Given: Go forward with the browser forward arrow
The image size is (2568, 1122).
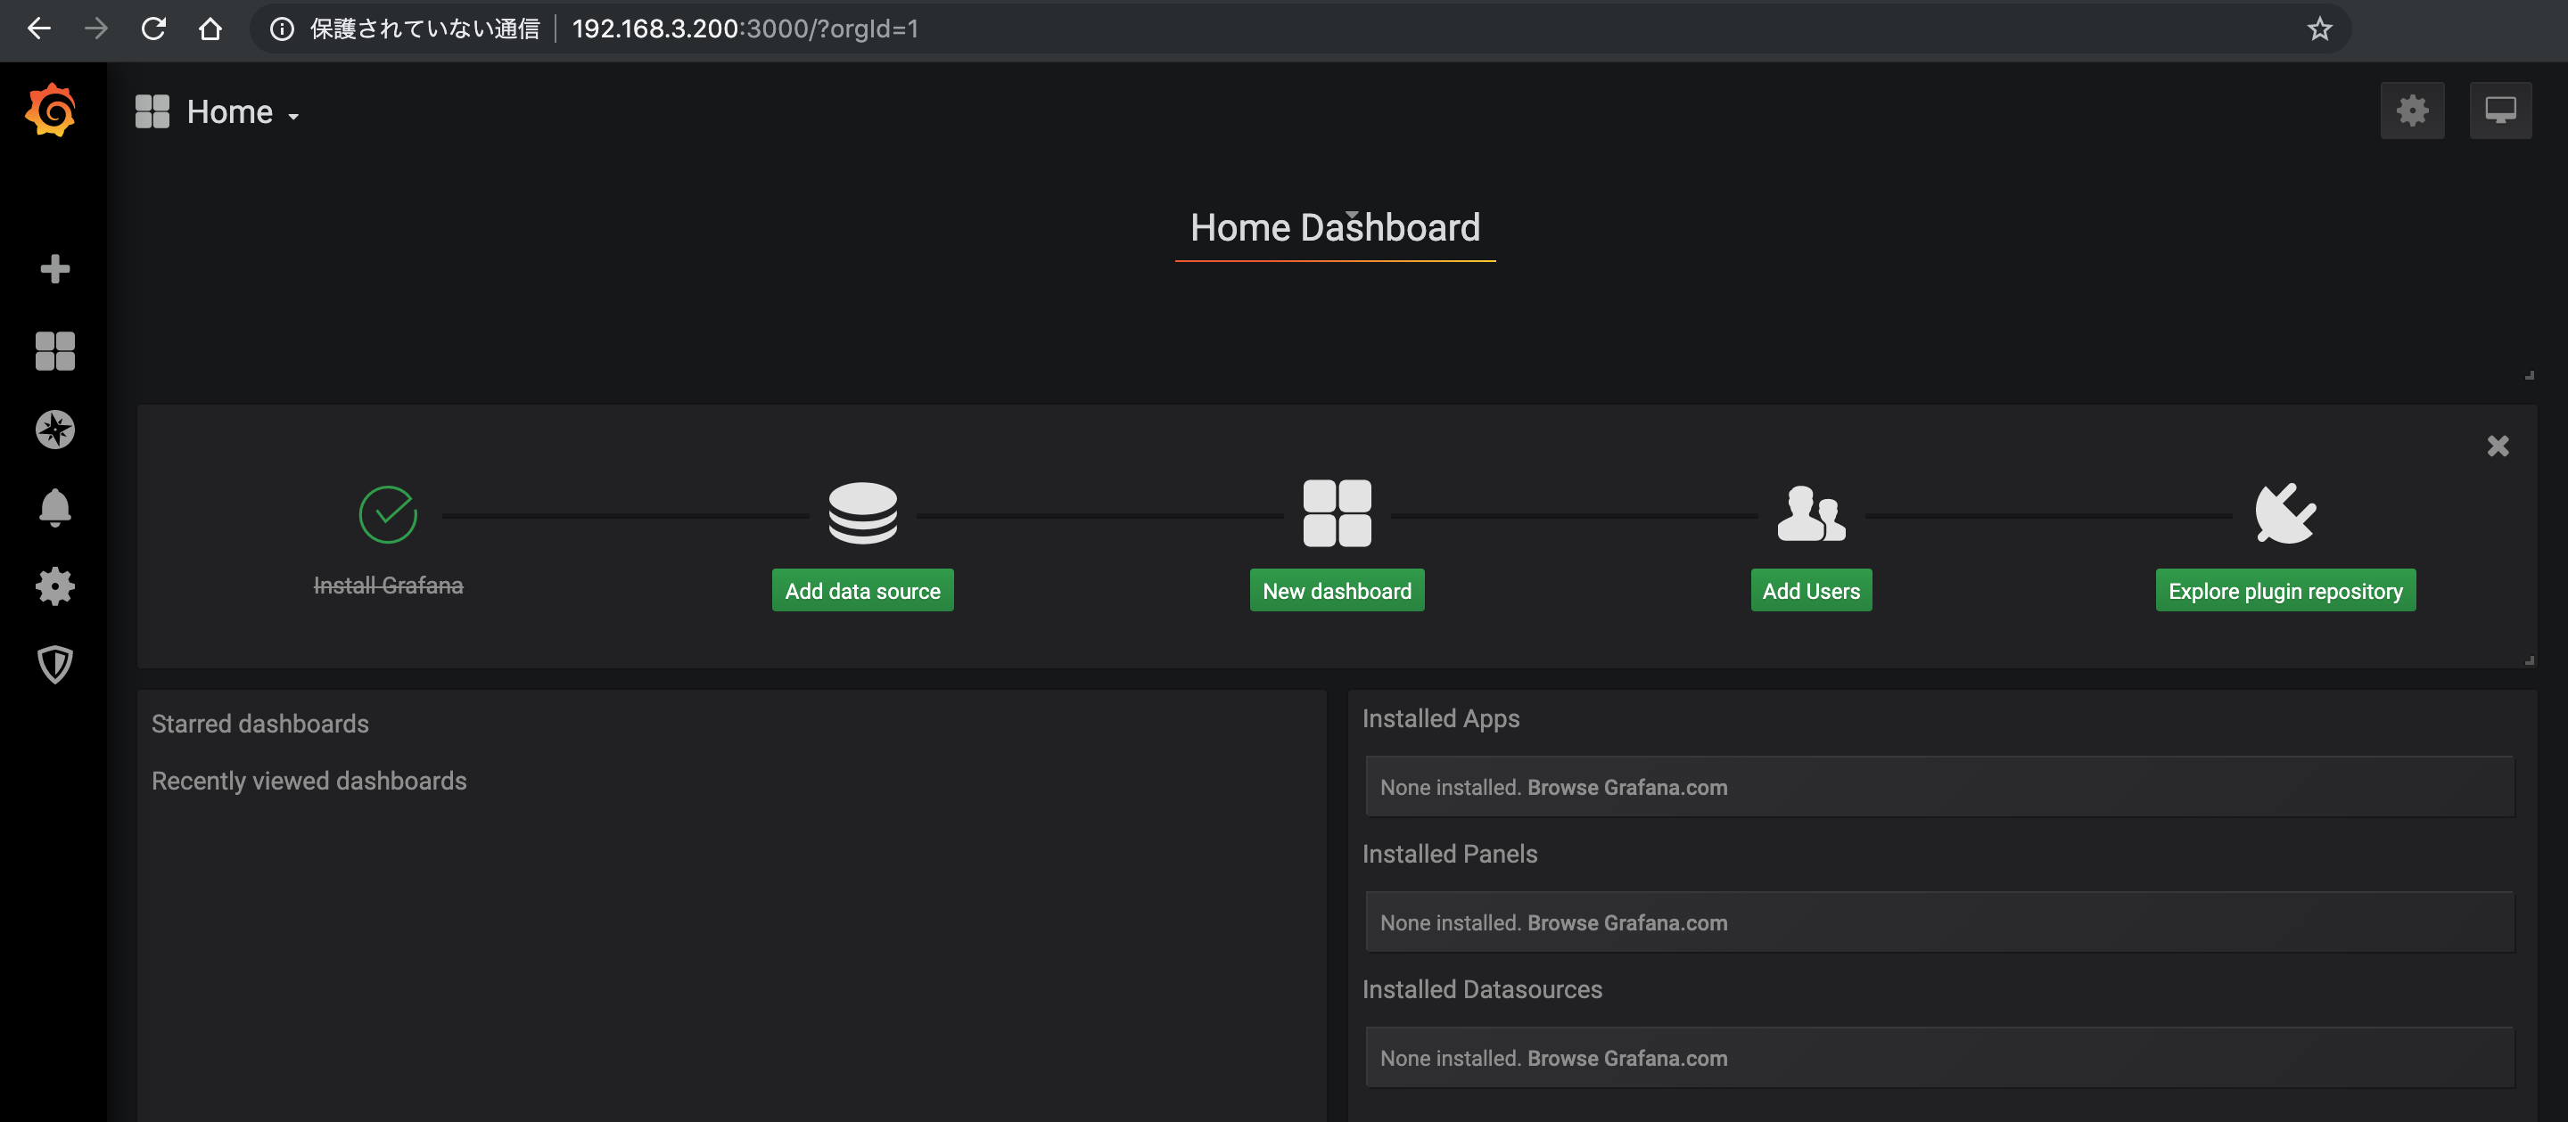Looking at the screenshot, I should tap(95, 29).
